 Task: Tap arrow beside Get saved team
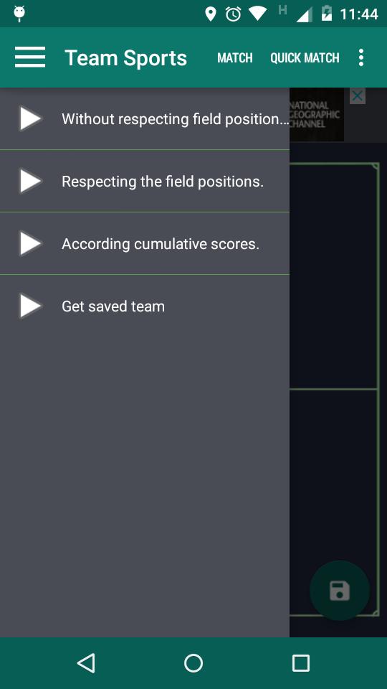tap(30, 306)
